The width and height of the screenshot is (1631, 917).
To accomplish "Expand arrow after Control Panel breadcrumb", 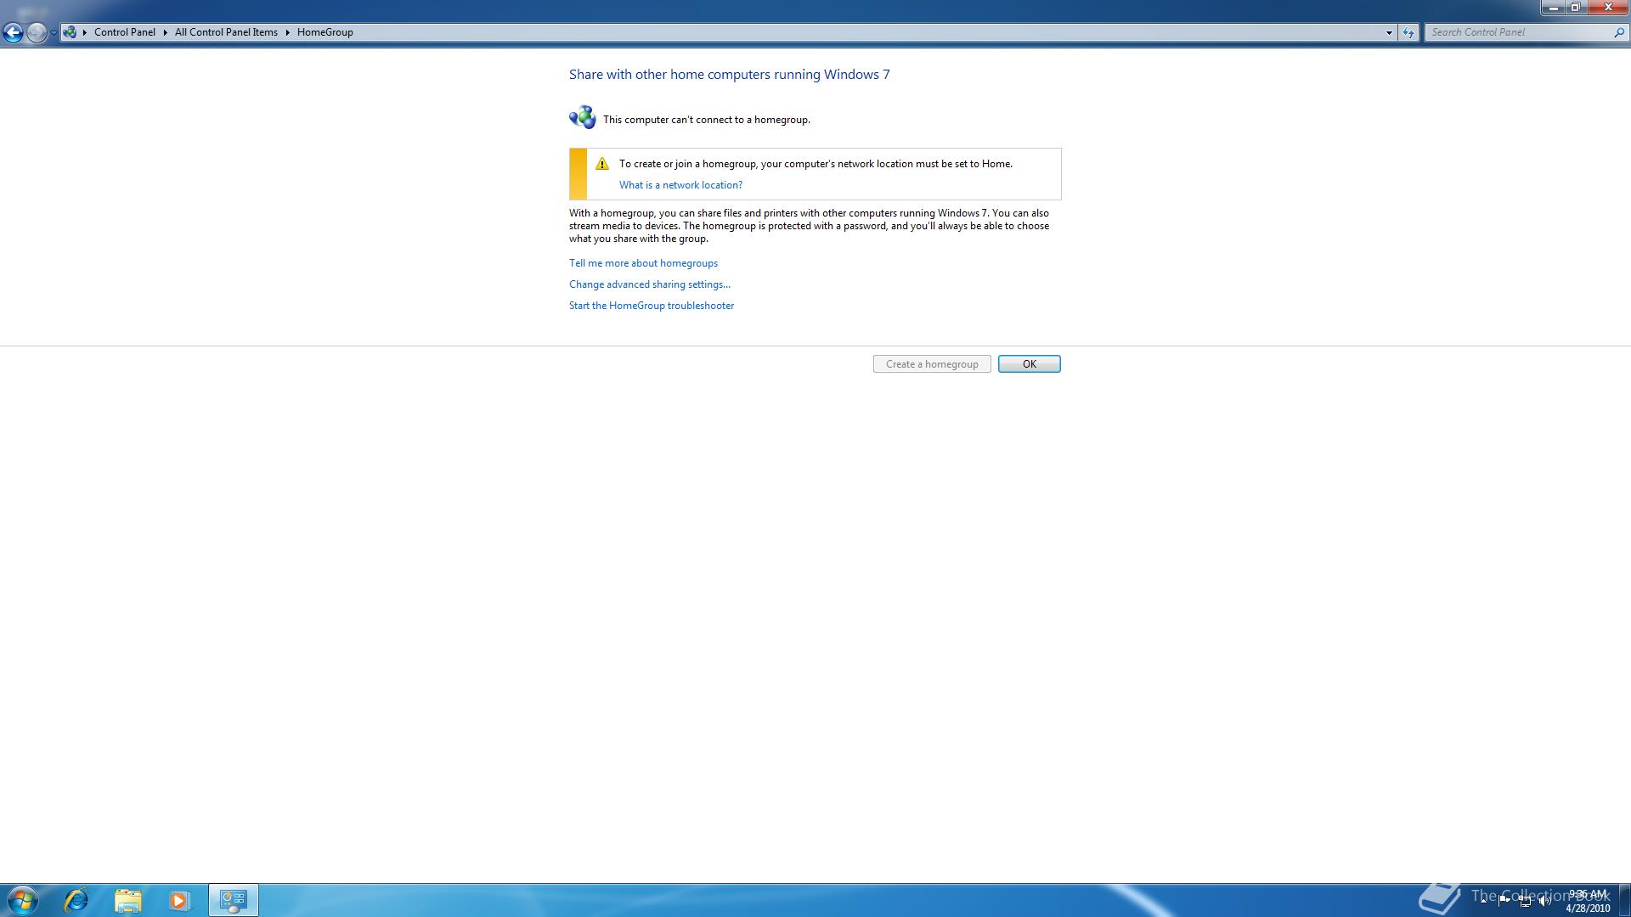I will 165,32.
